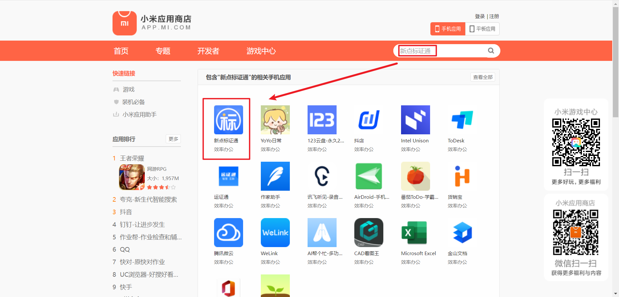Click the 腾讯微云 app name text
The width and height of the screenshot is (619, 297).
coord(223,254)
